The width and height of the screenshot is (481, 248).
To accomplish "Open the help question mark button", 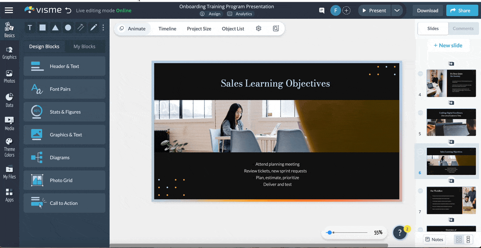I will (400, 233).
